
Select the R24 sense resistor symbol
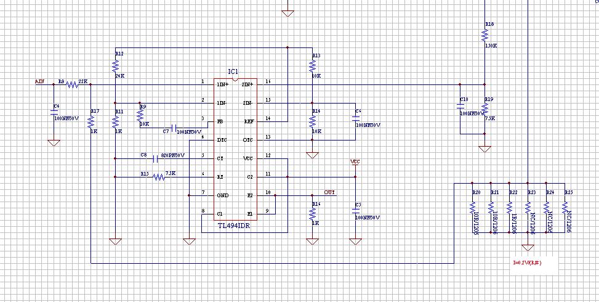pyautogui.click(x=546, y=208)
